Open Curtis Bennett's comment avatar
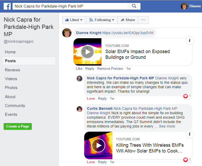This screenshot has height=166, width=202. tap(79, 109)
